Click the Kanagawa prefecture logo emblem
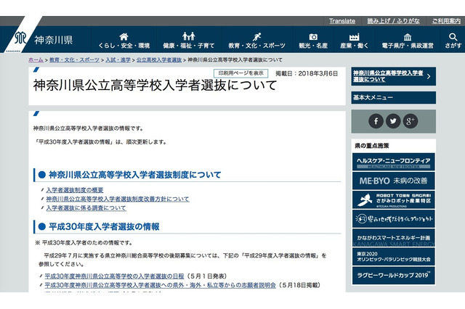The height and width of the screenshot is (309, 465). 20,38
